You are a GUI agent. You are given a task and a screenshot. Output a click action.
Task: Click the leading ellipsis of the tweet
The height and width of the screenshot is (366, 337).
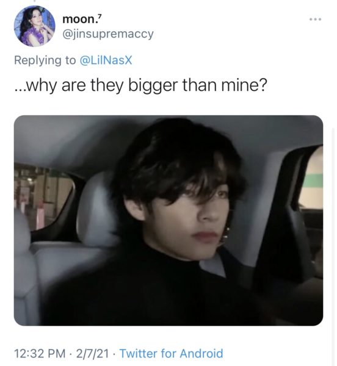click(20, 90)
